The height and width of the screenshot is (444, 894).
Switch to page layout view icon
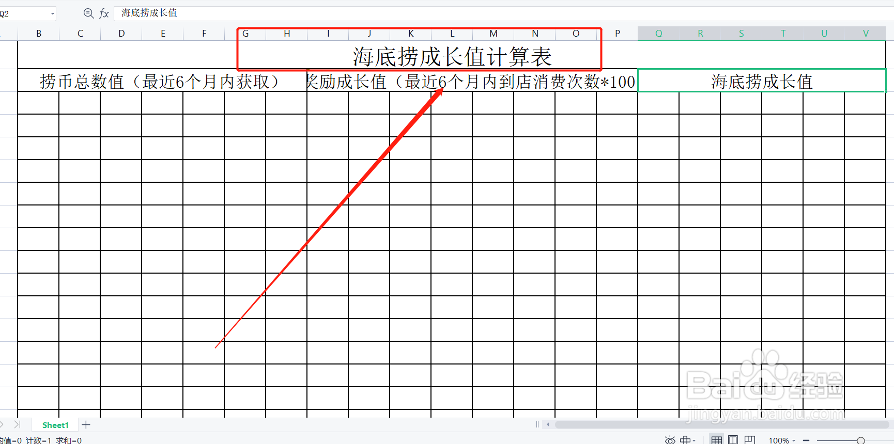733,440
